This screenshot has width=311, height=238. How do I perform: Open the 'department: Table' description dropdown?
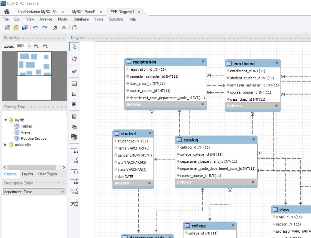point(34,192)
